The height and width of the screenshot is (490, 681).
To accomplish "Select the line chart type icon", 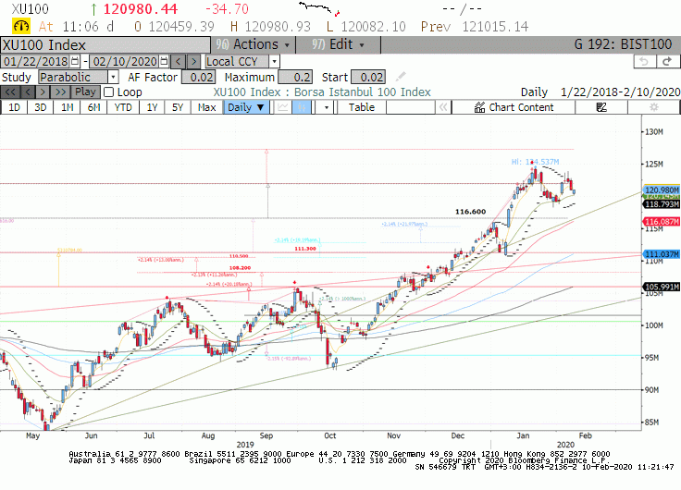I will pos(283,107).
